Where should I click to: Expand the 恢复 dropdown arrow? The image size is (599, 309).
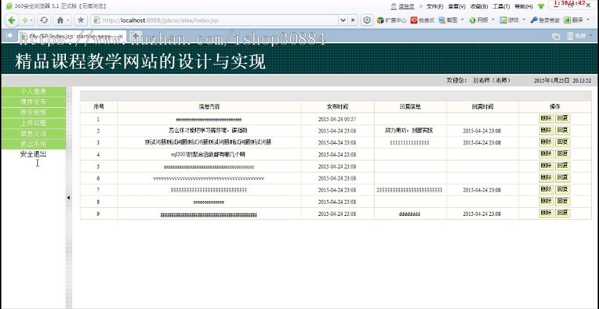coord(591,35)
